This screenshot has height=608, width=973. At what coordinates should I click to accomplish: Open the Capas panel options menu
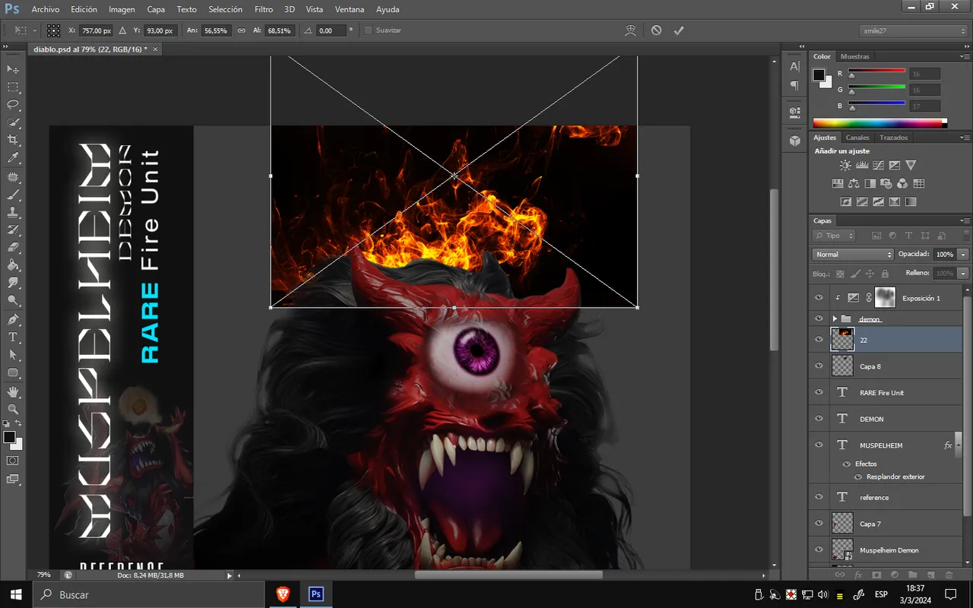pos(965,220)
